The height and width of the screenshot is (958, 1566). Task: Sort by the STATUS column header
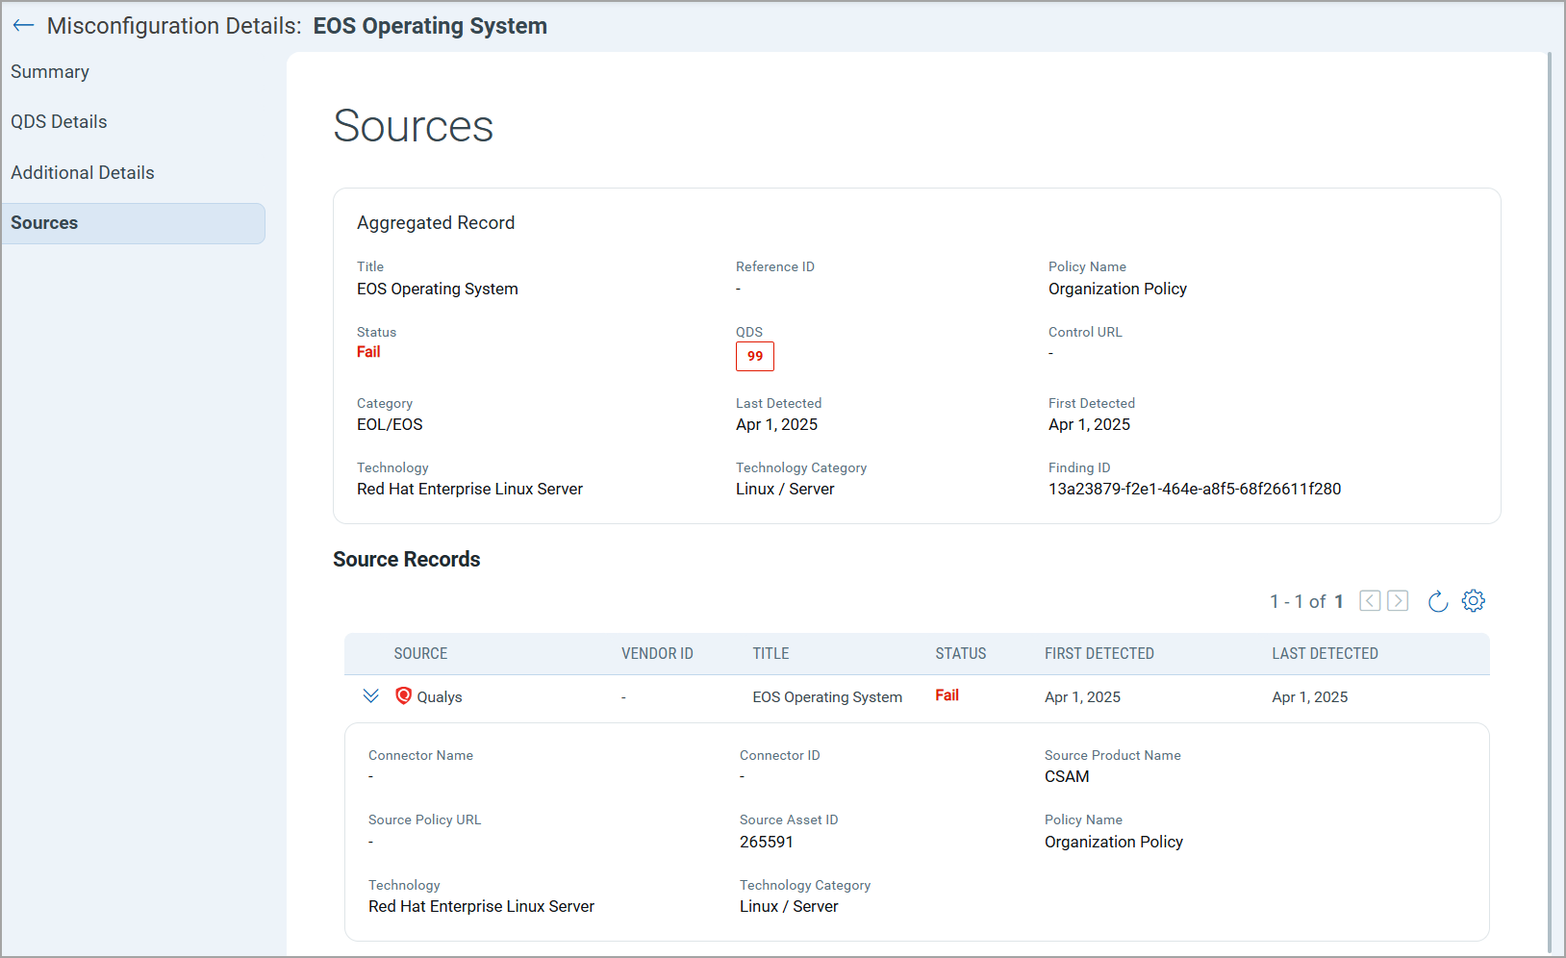[x=961, y=654]
